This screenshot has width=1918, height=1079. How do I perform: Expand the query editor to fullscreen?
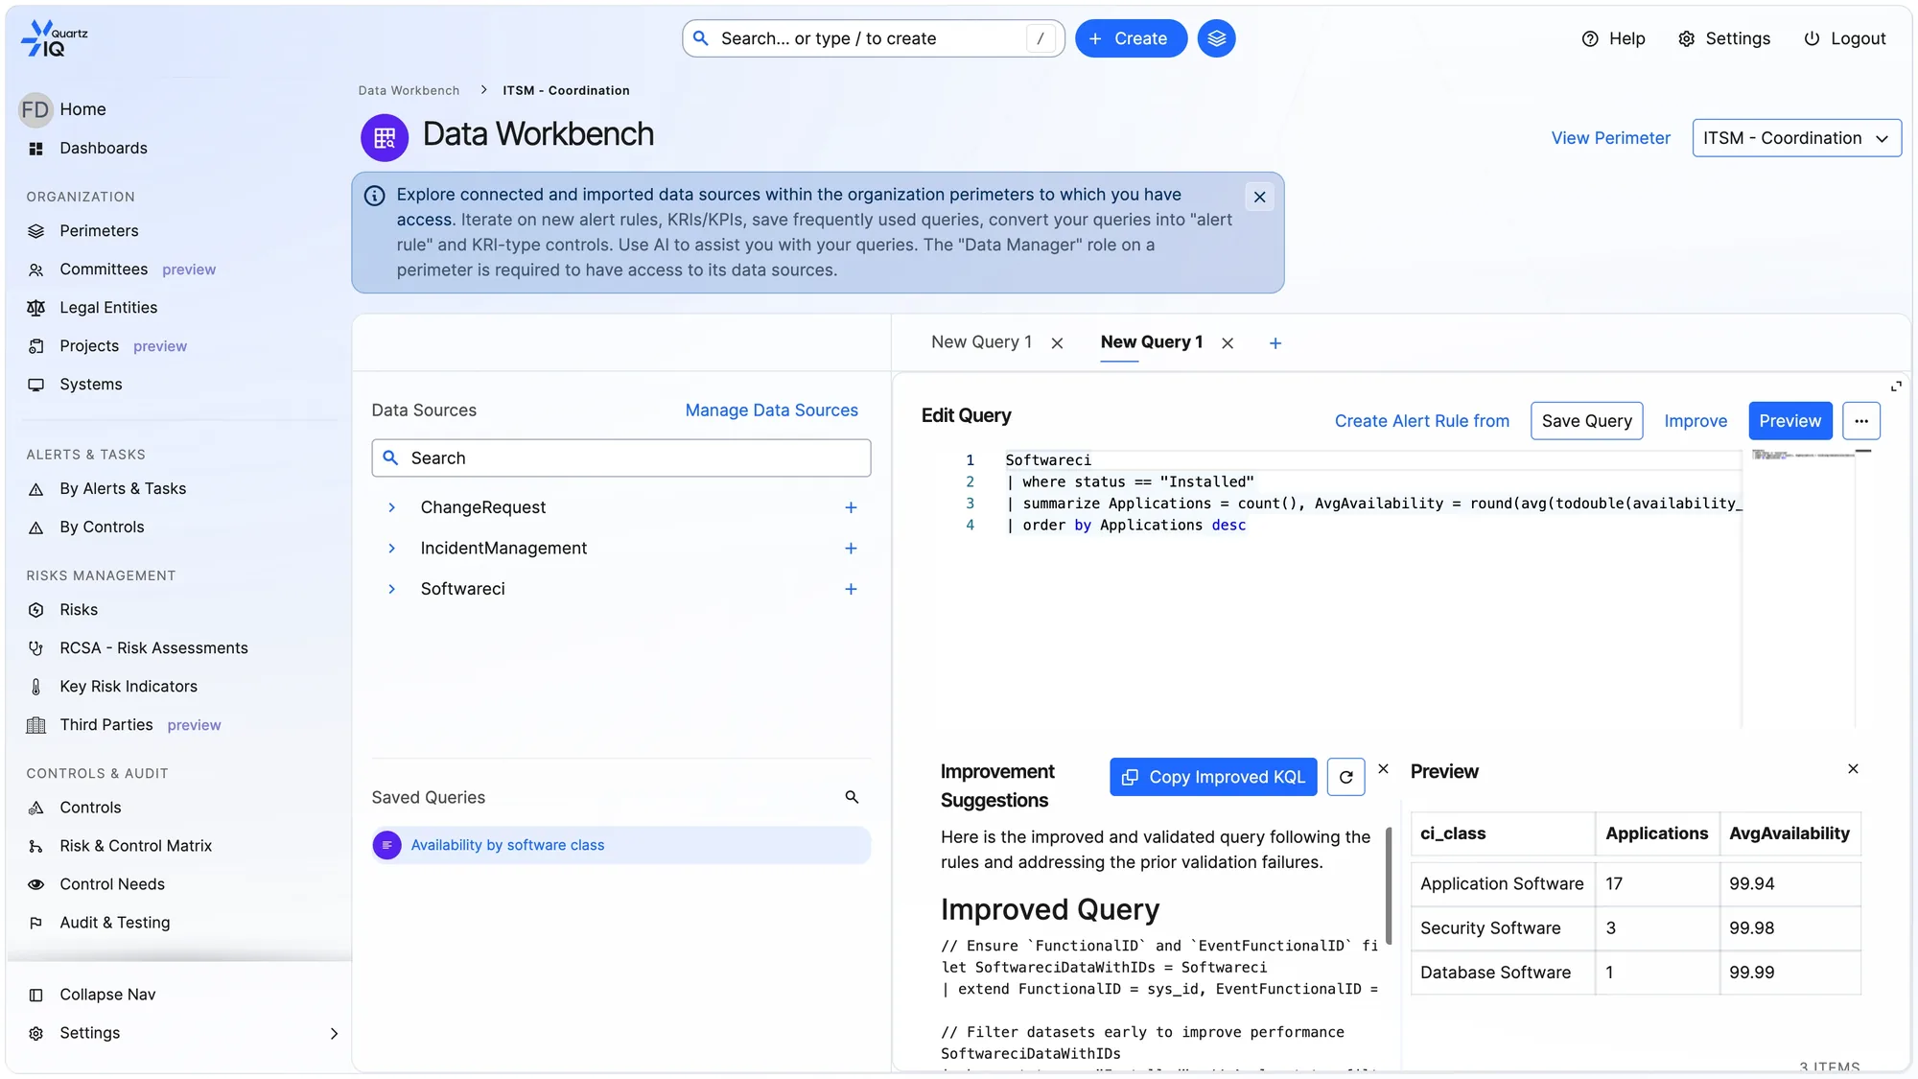(1896, 387)
